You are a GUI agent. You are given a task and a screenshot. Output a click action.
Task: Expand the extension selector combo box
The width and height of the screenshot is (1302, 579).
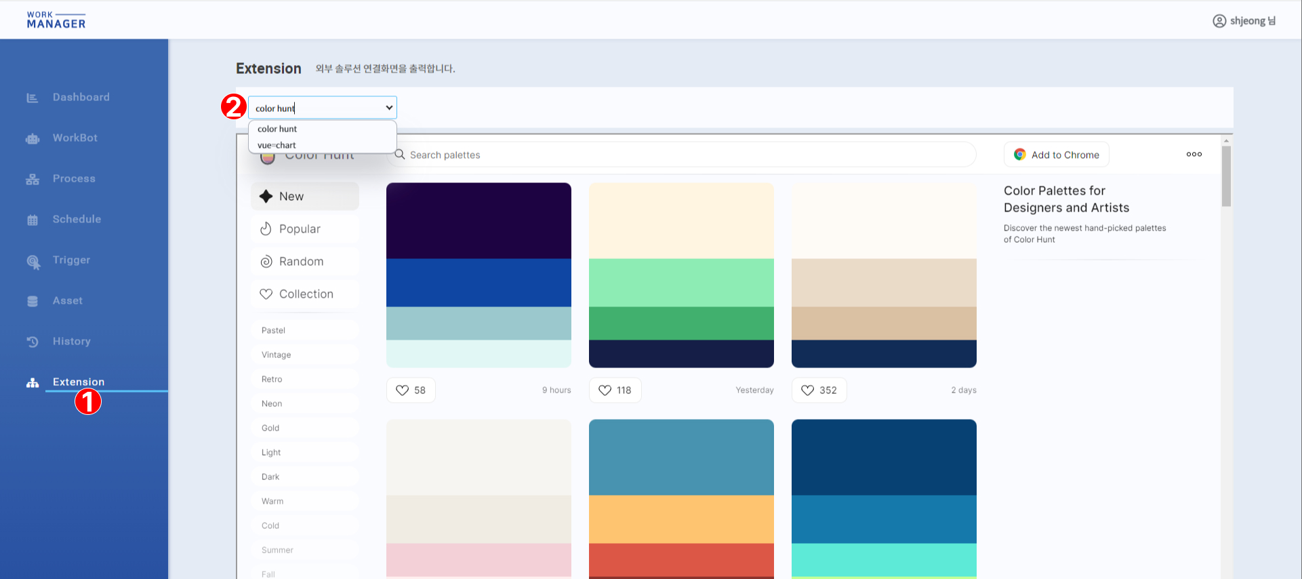click(323, 108)
